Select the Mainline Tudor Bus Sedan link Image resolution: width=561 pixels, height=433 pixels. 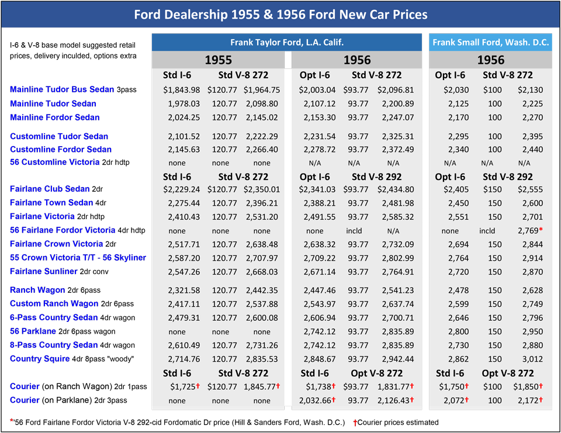coord(62,89)
